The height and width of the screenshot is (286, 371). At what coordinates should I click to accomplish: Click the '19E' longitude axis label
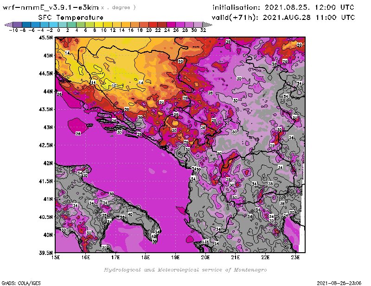pos(176,257)
